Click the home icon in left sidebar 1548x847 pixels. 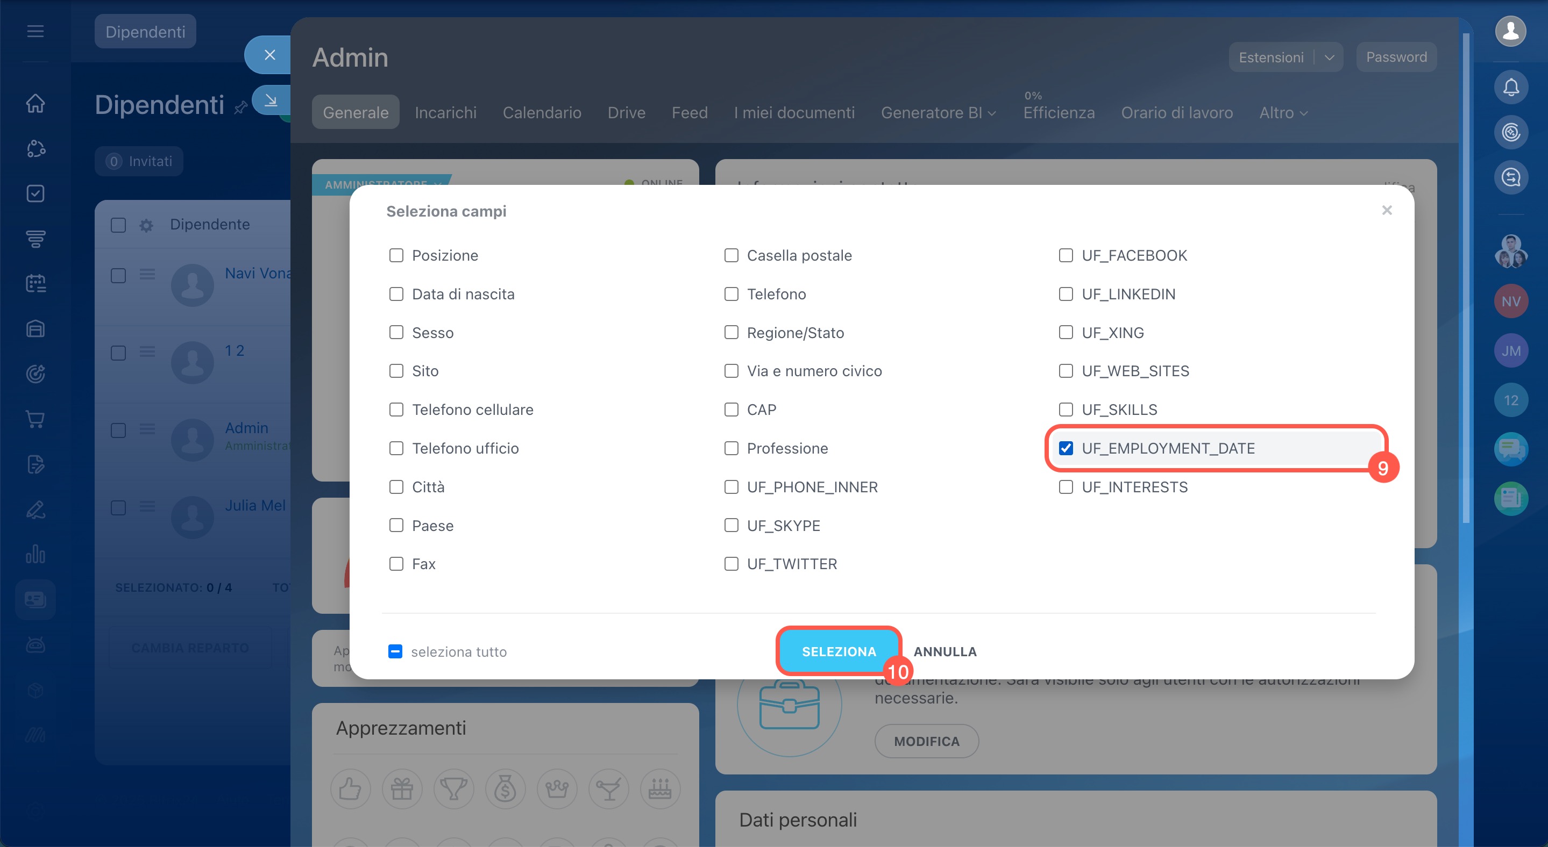[35, 103]
